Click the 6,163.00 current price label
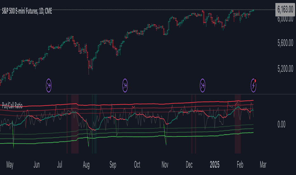This screenshot has height=175, width=296. pyautogui.click(x=285, y=10)
